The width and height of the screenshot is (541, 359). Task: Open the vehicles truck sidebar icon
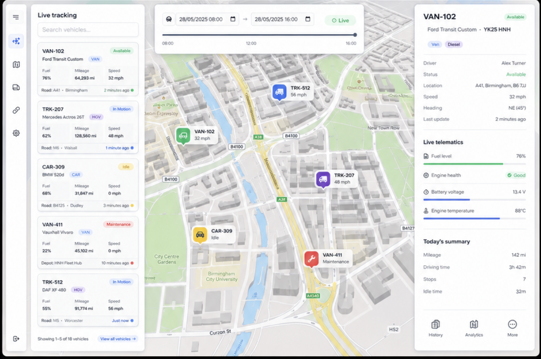tap(16, 87)
